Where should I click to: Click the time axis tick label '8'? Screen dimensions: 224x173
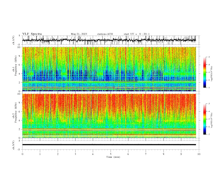[x=163, y=154]
